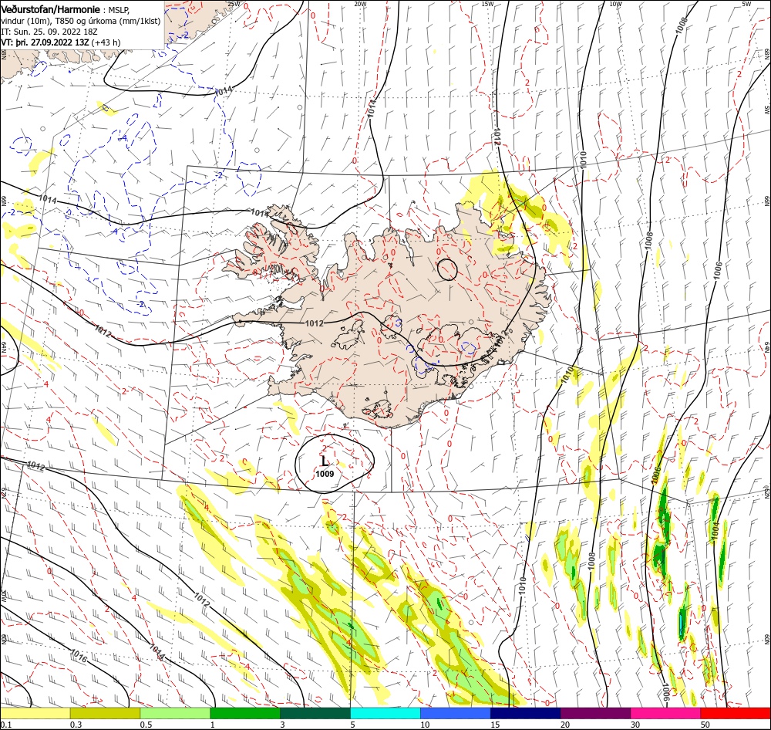771x730 pixels.
Task: Click the '1016' isobar label
Action: [79, 656]
